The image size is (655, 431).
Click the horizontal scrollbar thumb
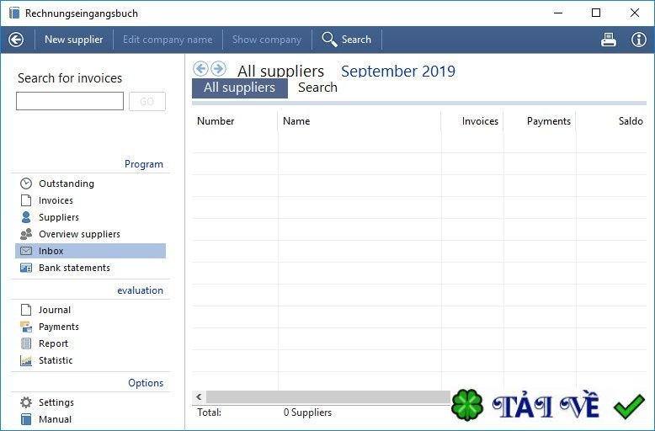point(328,397)
